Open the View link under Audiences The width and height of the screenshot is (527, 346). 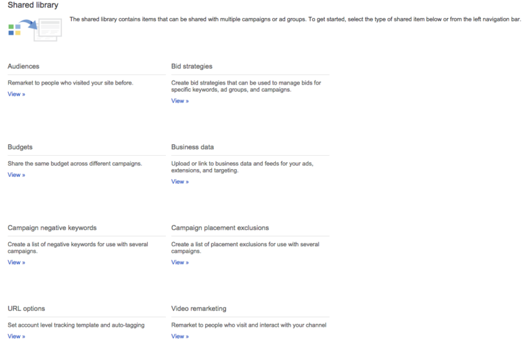click(16, 94)
